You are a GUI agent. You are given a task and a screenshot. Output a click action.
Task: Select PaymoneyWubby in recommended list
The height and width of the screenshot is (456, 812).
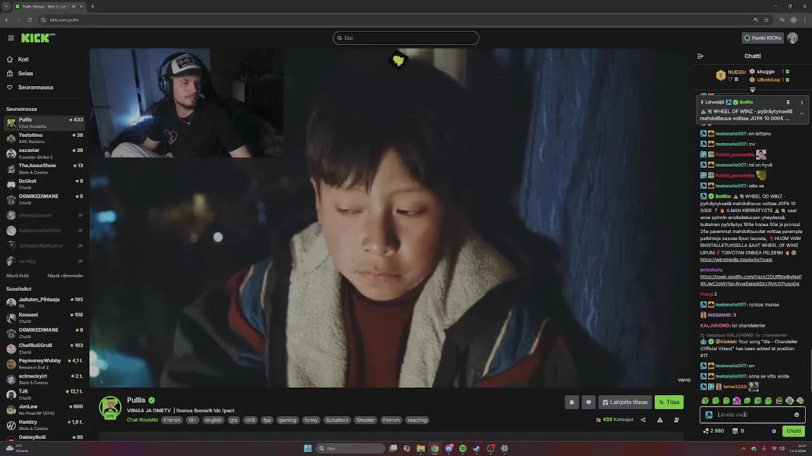pyautogui.click(x=44, y=364)
